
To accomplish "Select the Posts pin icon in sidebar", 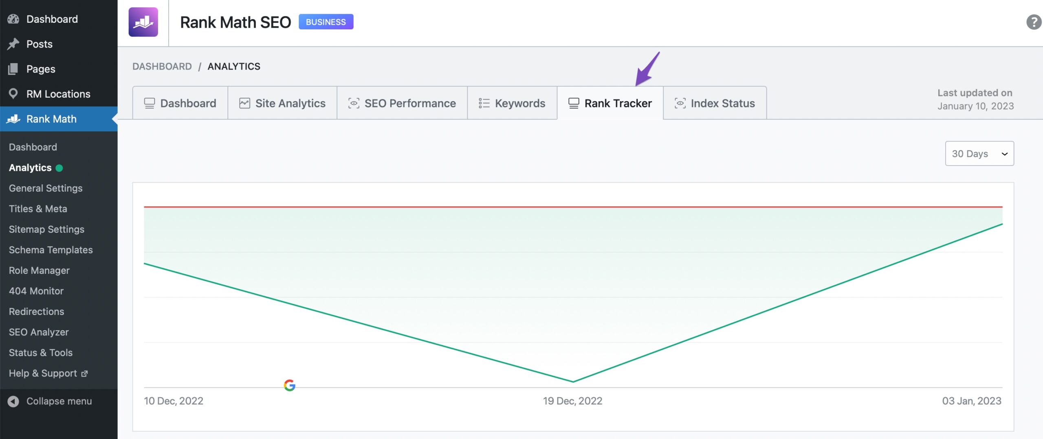I will click(x=13, y=44).
